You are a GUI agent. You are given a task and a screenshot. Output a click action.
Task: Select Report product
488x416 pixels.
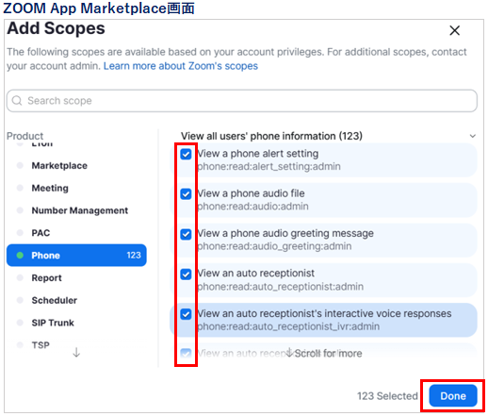(46, 278)
